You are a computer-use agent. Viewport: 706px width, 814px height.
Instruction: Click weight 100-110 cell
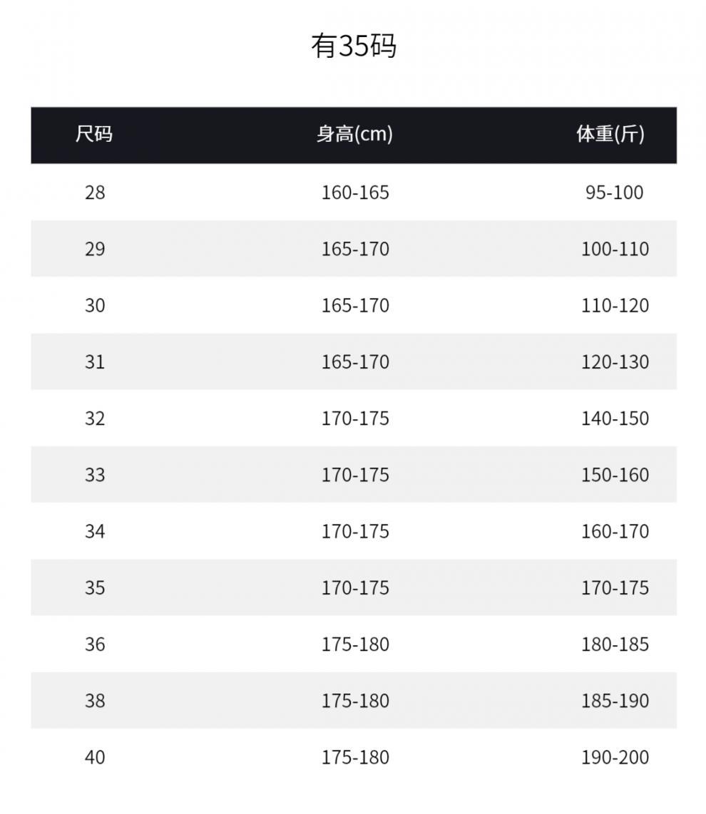[x=615, y=249]
